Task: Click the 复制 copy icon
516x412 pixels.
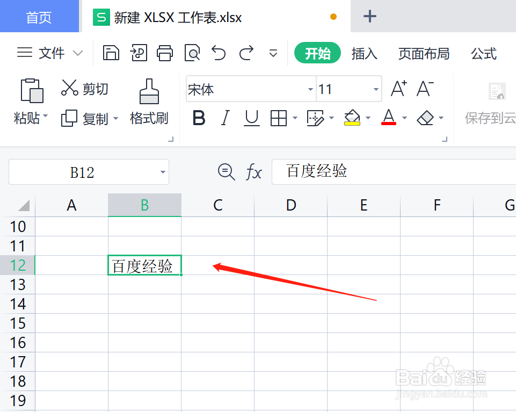Action: (x=69, y=118)
